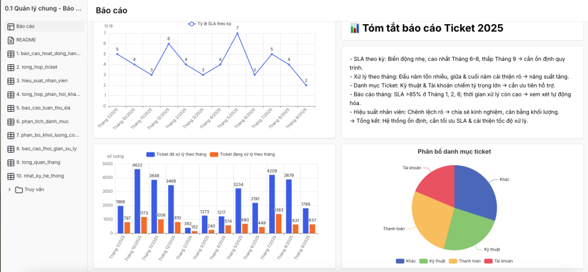Screen dimensions: 588x272
Task: Open 8. bao_cao_thoi_gian_xu_ly table
Action: [x=47, y=149]
